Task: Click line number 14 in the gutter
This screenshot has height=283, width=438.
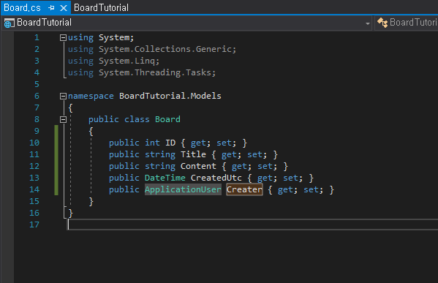Action: click(x=34, y=189)
